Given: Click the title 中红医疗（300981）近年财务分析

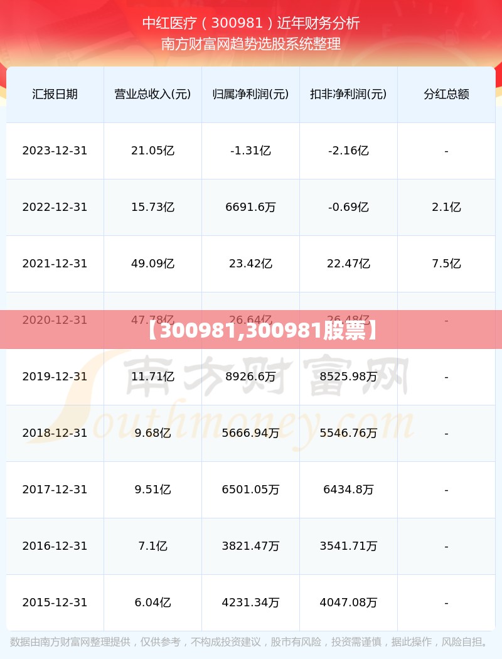Looking at the screenshot, I should point(251,23).
